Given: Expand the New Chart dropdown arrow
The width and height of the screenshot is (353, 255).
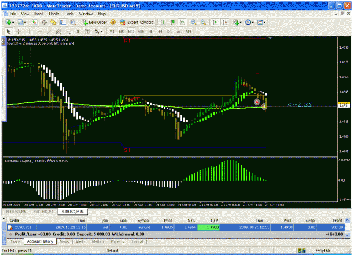Looking at the screenshot, I should tap(14, 22).
